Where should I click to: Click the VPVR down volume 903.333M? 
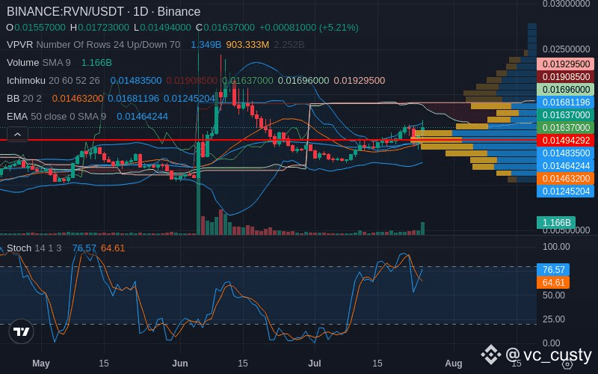[247, 45]
